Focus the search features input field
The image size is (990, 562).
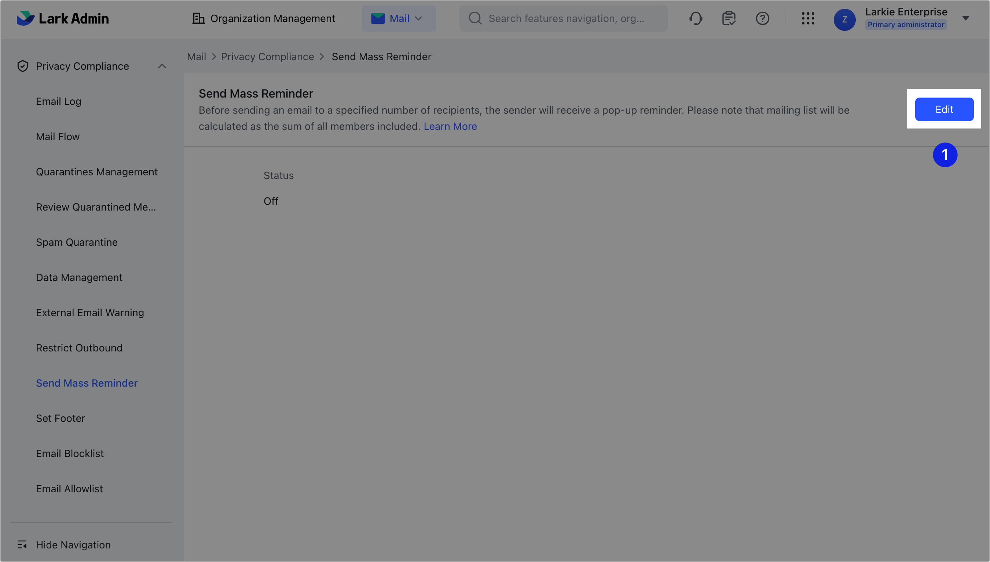[566, 19]
